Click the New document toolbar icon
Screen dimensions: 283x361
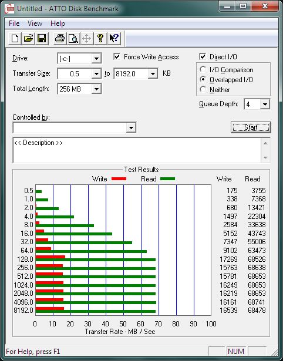15,38
